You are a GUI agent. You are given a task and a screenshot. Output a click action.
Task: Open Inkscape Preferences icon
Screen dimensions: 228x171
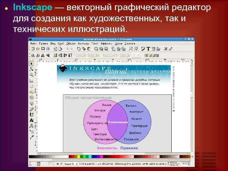point(166,49)
